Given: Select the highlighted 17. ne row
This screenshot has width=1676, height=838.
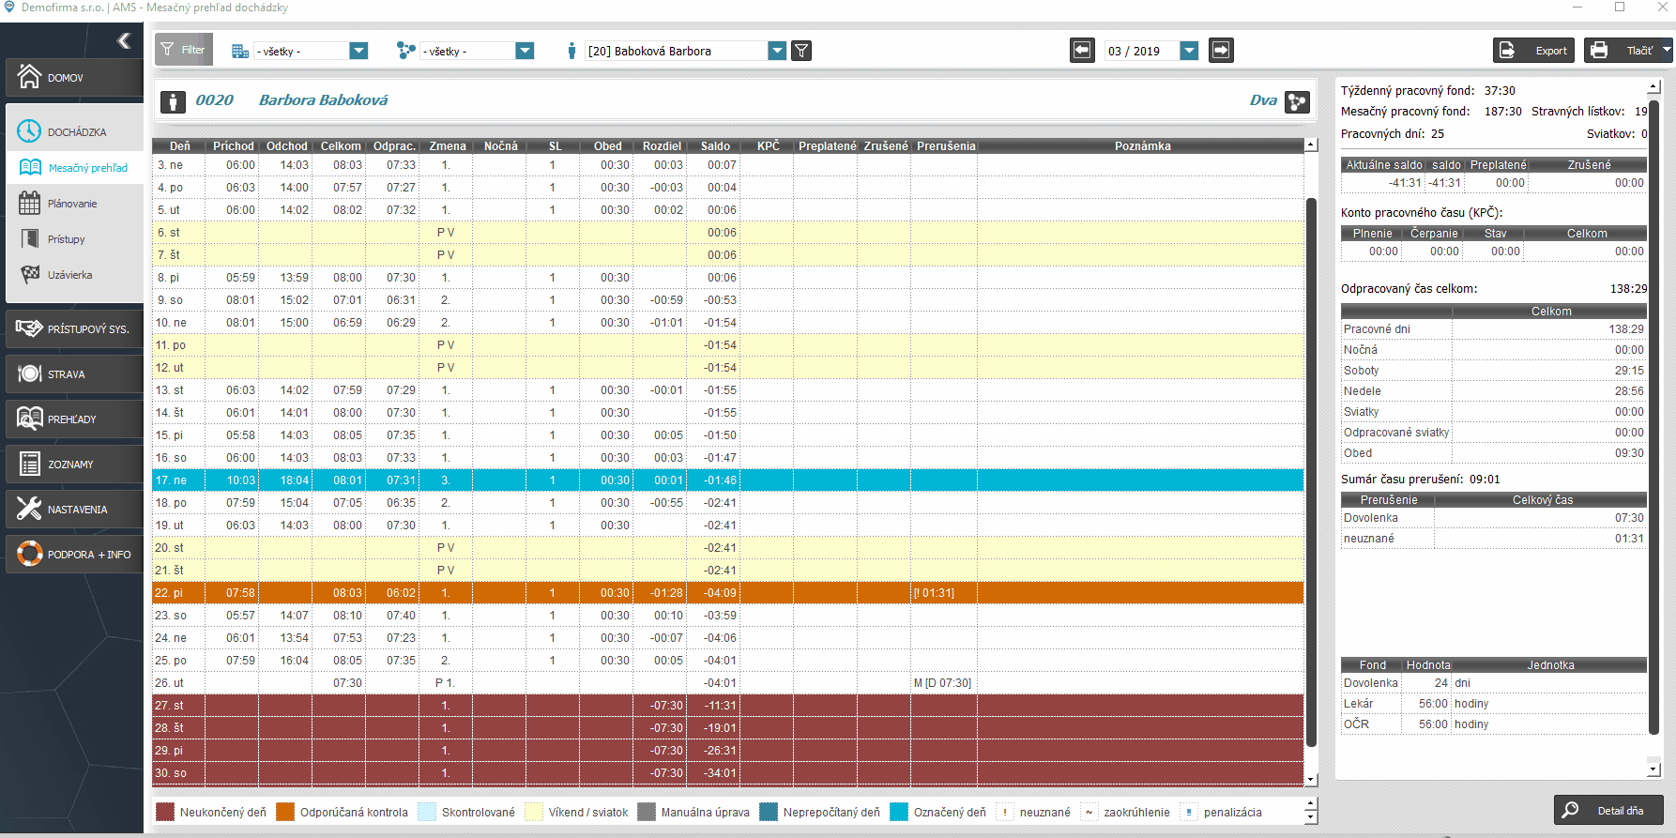Looking at the screenshot, I should coord(728,480).
